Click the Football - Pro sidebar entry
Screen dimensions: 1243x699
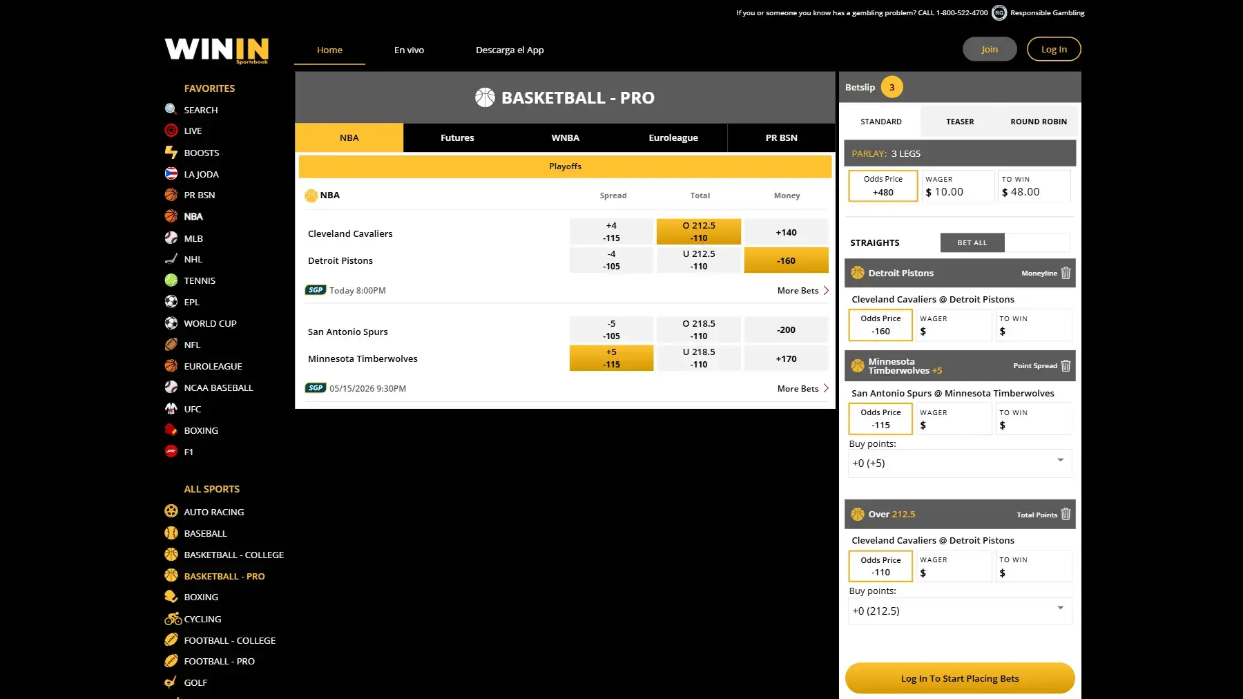[x=219, y=661]
